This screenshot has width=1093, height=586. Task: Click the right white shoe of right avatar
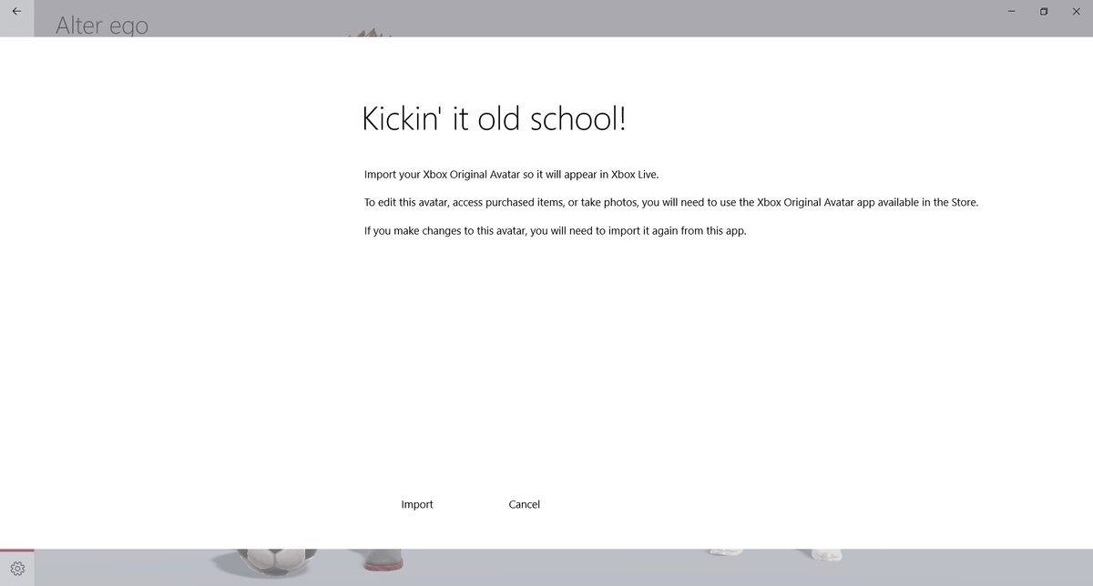[x=828, y=552]
